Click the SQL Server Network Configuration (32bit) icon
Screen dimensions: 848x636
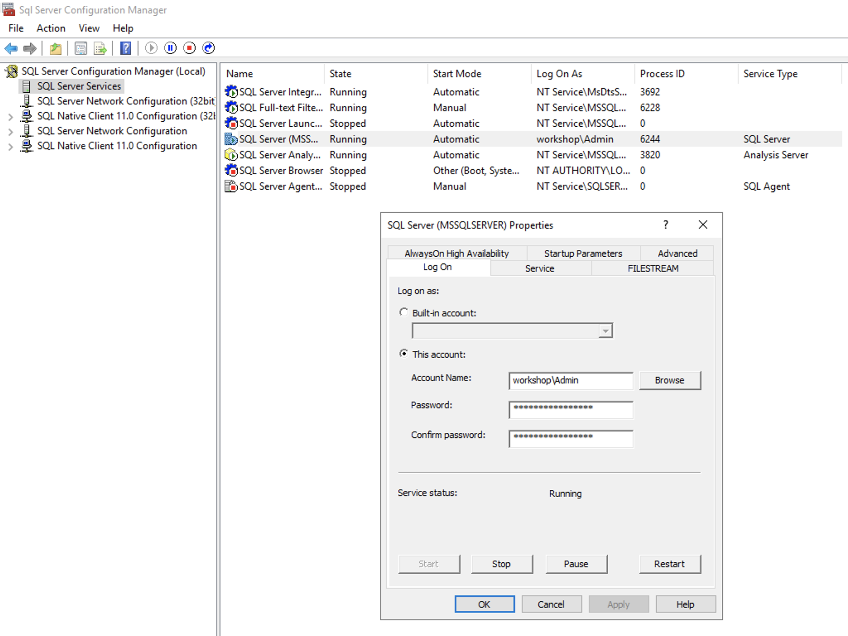coord(26,101)
